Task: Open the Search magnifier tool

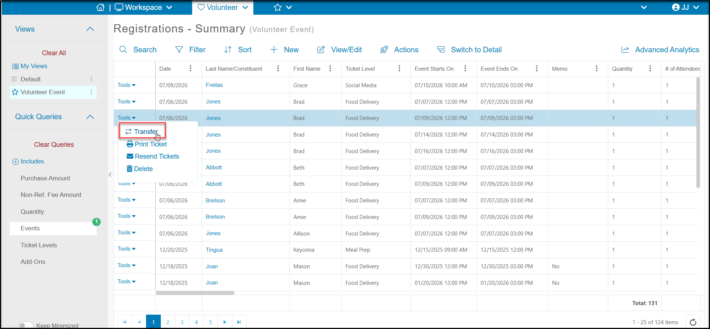Action: 123,50
